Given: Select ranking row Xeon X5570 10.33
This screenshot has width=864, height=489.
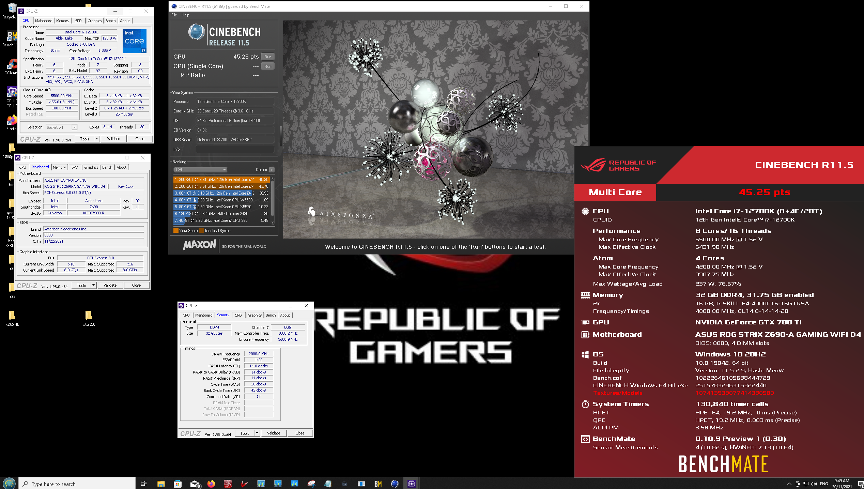Looking at the screenshot, I should click(221, 207).
